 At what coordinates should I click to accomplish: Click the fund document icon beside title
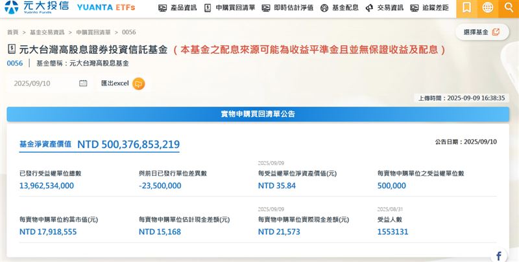pyautogui.click(x=12, y=50)
